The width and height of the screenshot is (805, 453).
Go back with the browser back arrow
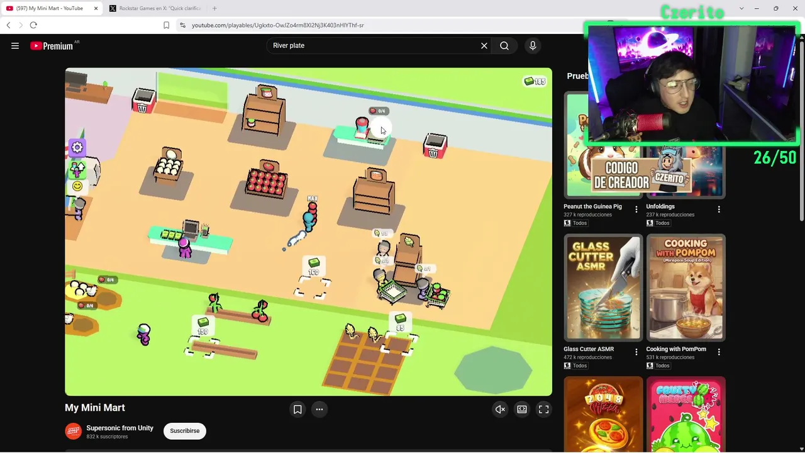(8, 25)
